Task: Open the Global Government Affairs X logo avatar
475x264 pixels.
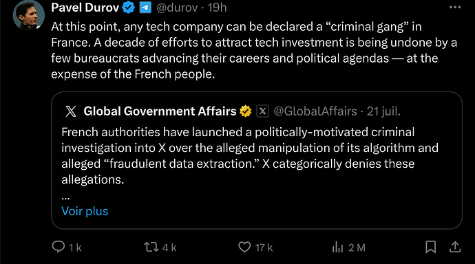Action: (71, 111)
